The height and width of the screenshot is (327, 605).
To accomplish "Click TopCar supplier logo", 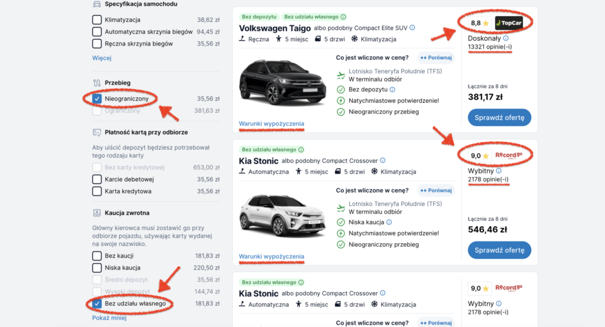I will (509, 23).
